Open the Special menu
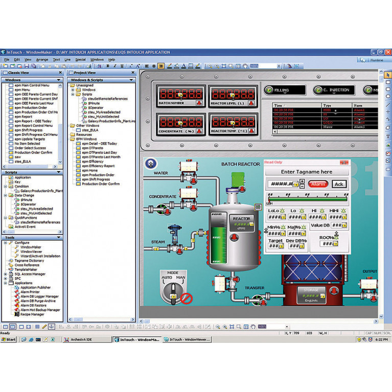 point(80,59)
